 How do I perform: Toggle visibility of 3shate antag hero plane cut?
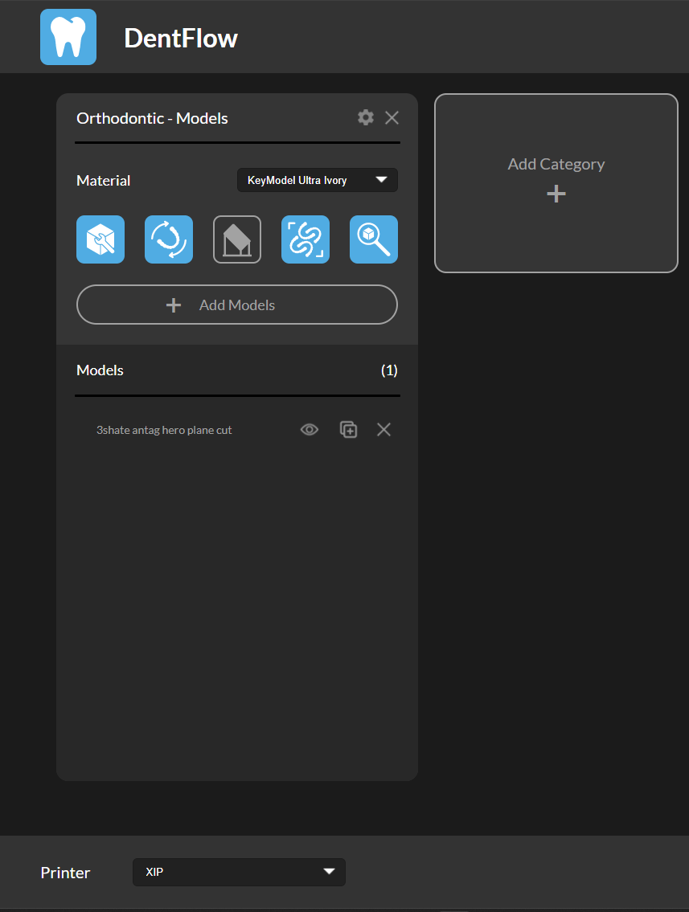309,429
